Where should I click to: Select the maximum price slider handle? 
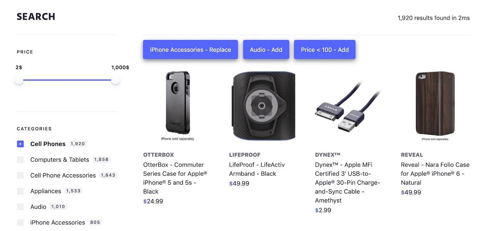pos(115,80)
